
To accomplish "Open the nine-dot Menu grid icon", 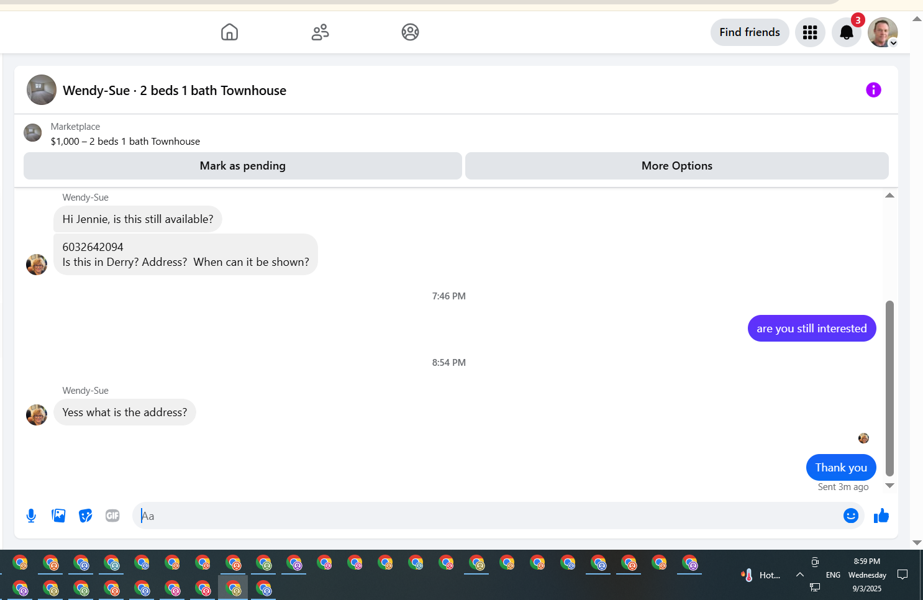I will pos(810,32).
